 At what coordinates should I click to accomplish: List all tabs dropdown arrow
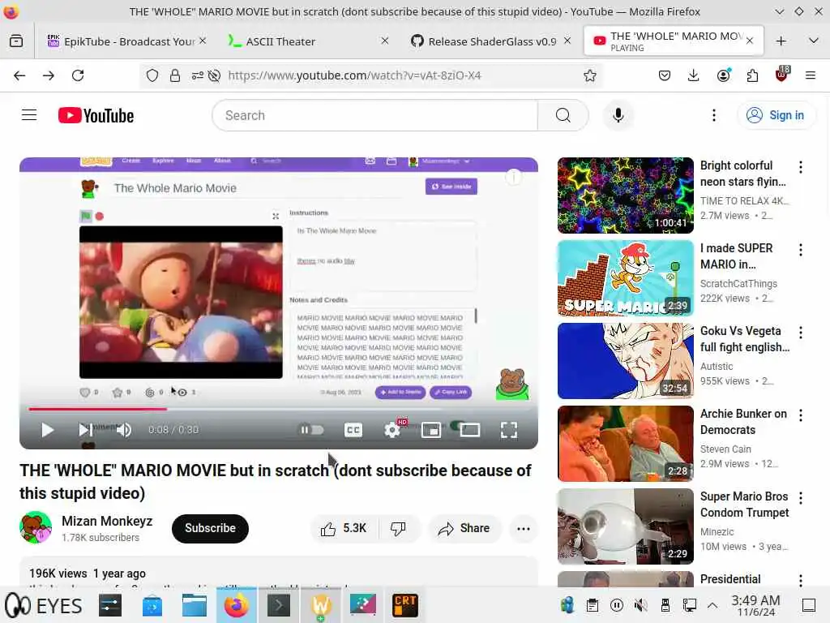814,41
